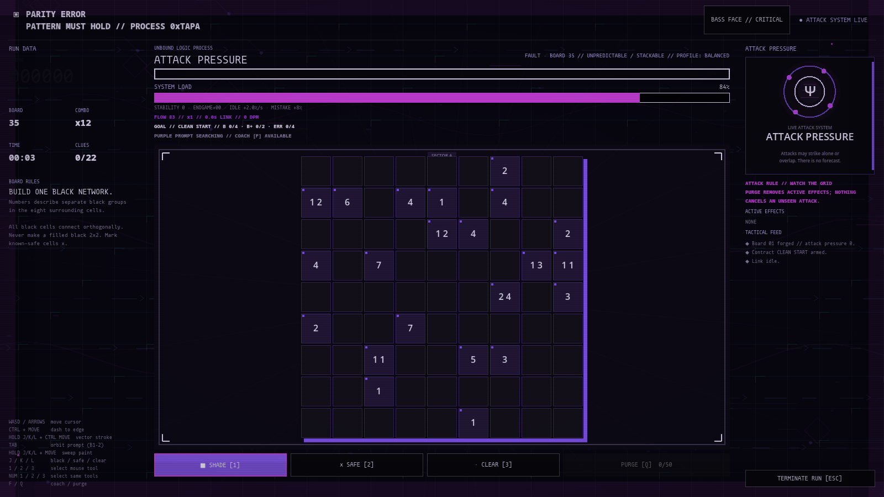Click the combo value x12
Image resolution: width=884 pixels, height=497 pixels.
(x=83, y=123)
